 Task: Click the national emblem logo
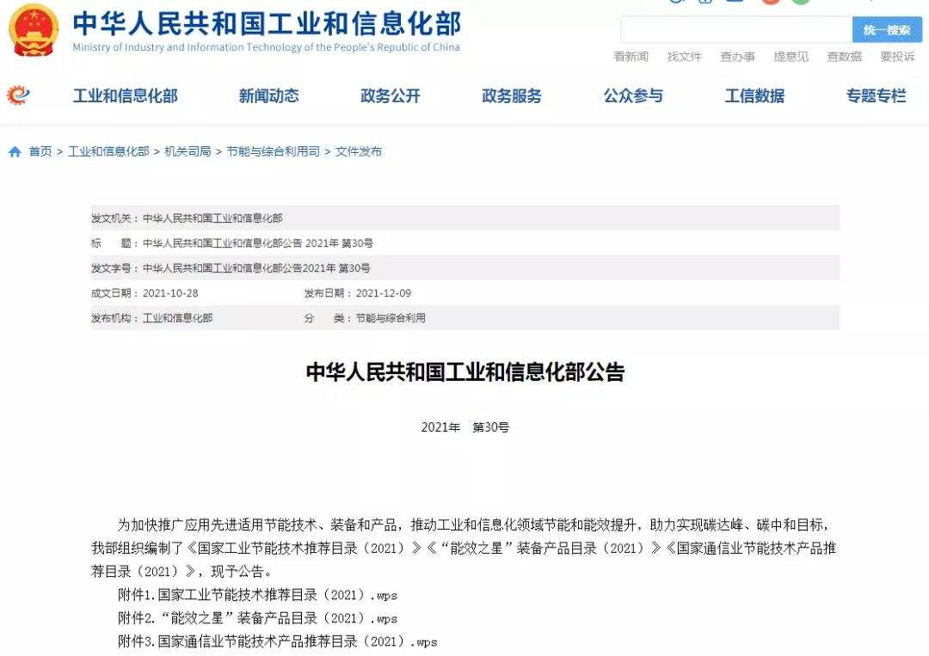point(34,30)
